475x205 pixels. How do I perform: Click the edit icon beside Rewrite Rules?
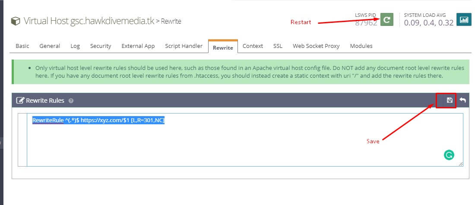(20, 101)
